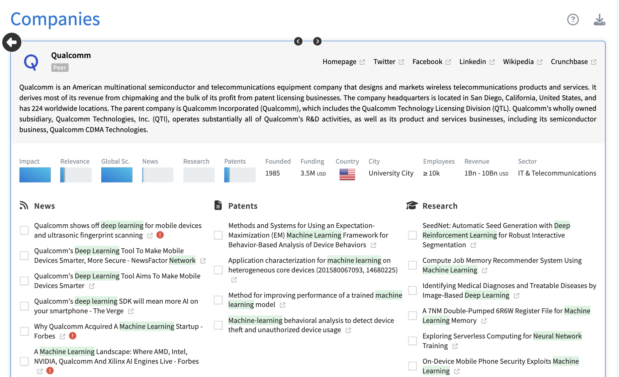Open external link for ultrasonic fingerprint news
Screen dimensions: 619x377
pyautogui.click(x=150, y=236)
